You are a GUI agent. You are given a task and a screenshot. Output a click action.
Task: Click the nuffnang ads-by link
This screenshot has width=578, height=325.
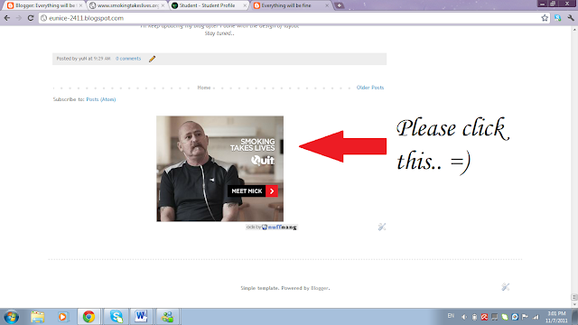pyautogui.click(x=272, y=227)
